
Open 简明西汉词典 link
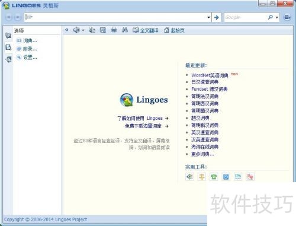click(x=205, y=104)
